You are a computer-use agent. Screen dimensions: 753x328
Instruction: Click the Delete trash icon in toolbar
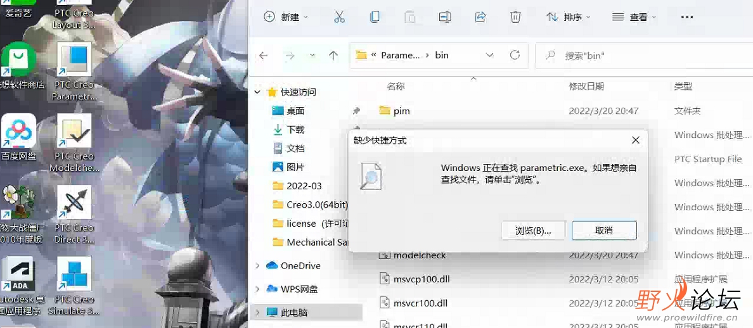pyautogui.click(x=515, y=17)
